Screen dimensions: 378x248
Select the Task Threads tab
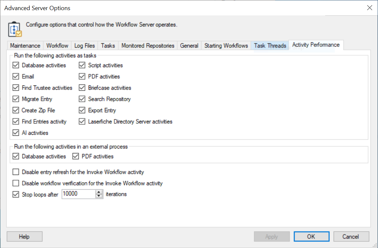270,46
